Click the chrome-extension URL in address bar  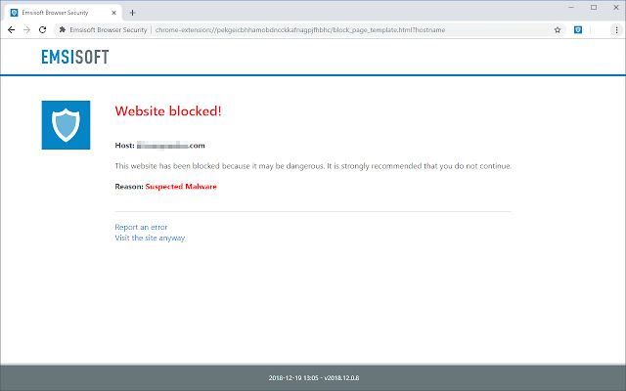(x=300, y=30)
